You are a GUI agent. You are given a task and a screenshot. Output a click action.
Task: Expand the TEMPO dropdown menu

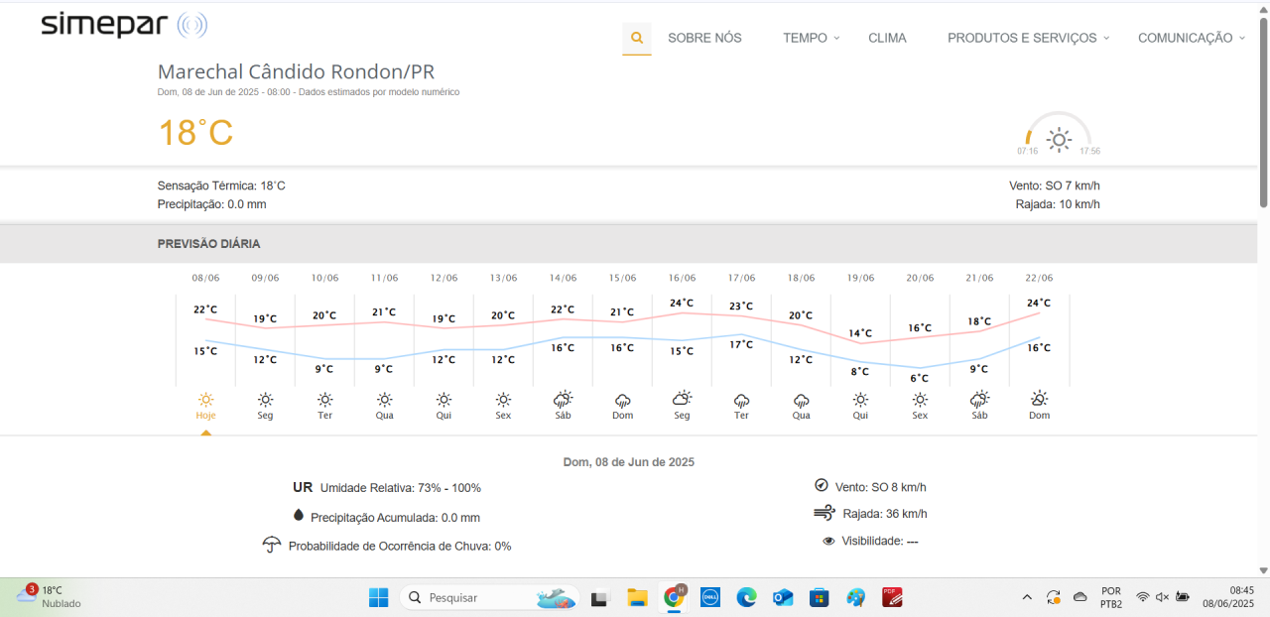[811, 38]
